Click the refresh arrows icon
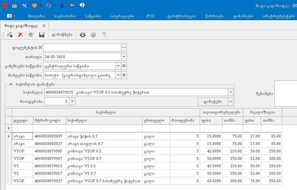The width and height of the screenshot is (297, 190). (48, 6)
